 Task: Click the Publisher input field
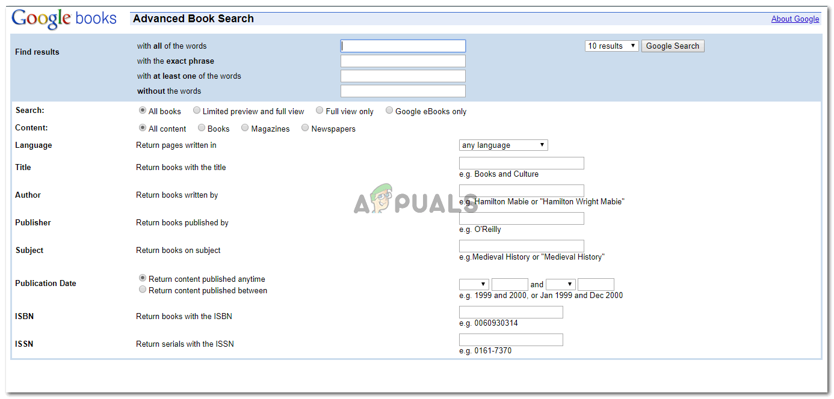(522, 219)
